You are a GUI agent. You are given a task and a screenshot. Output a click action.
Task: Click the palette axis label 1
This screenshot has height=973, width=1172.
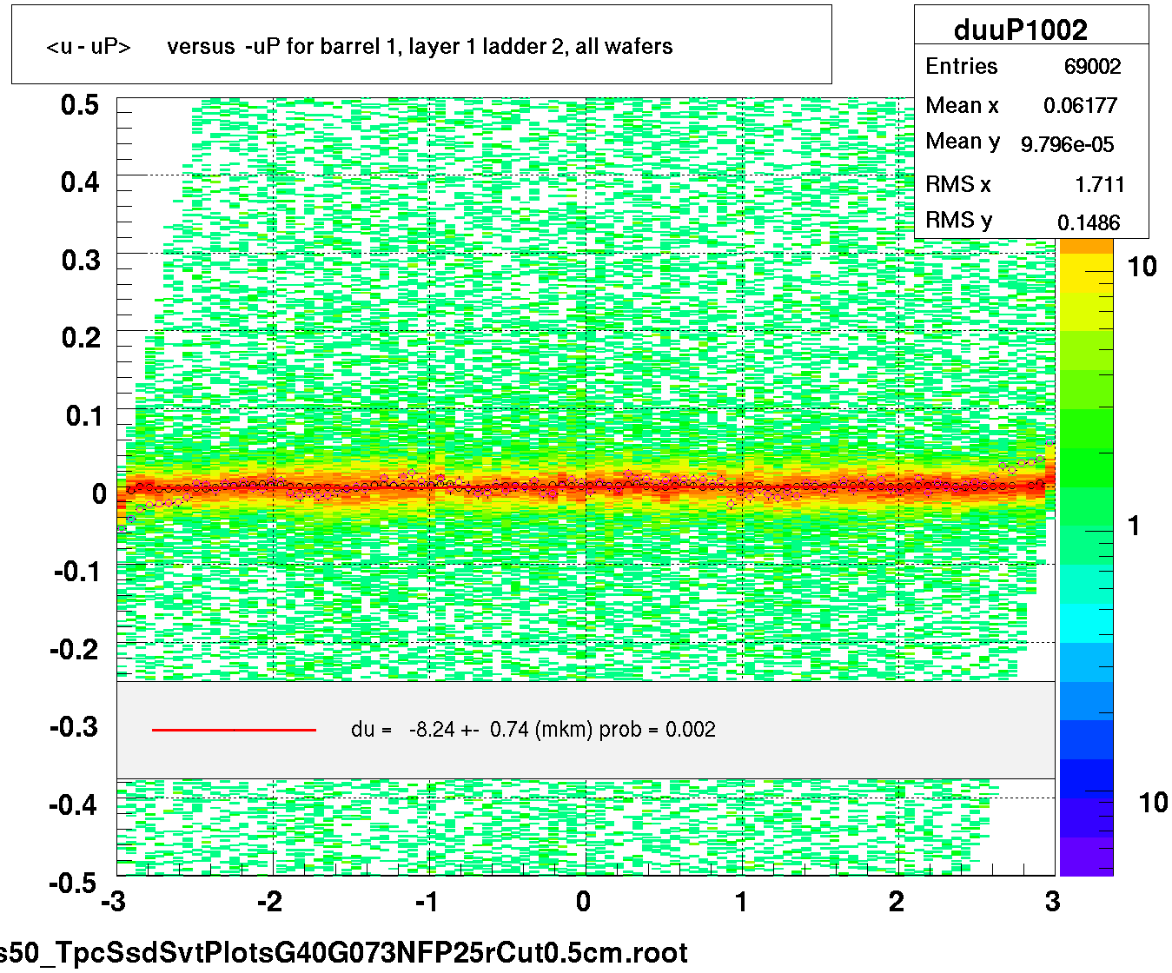point(1133,526)
